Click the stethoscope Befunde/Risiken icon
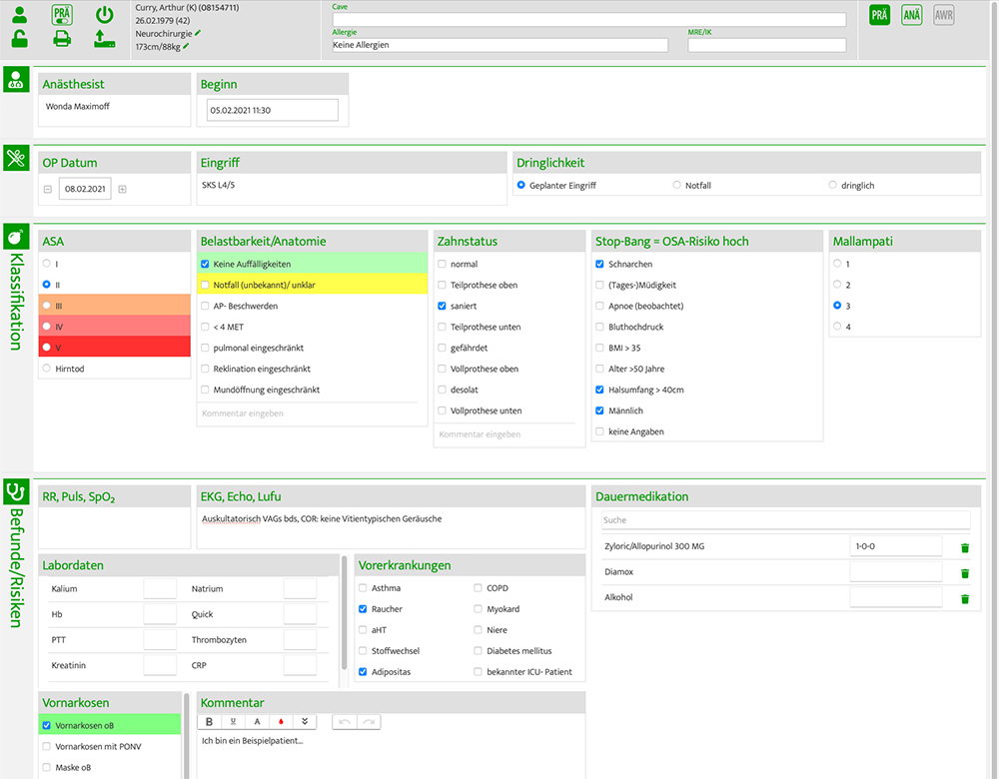Viewport: 999px width, 779px height. click(16, 491)
